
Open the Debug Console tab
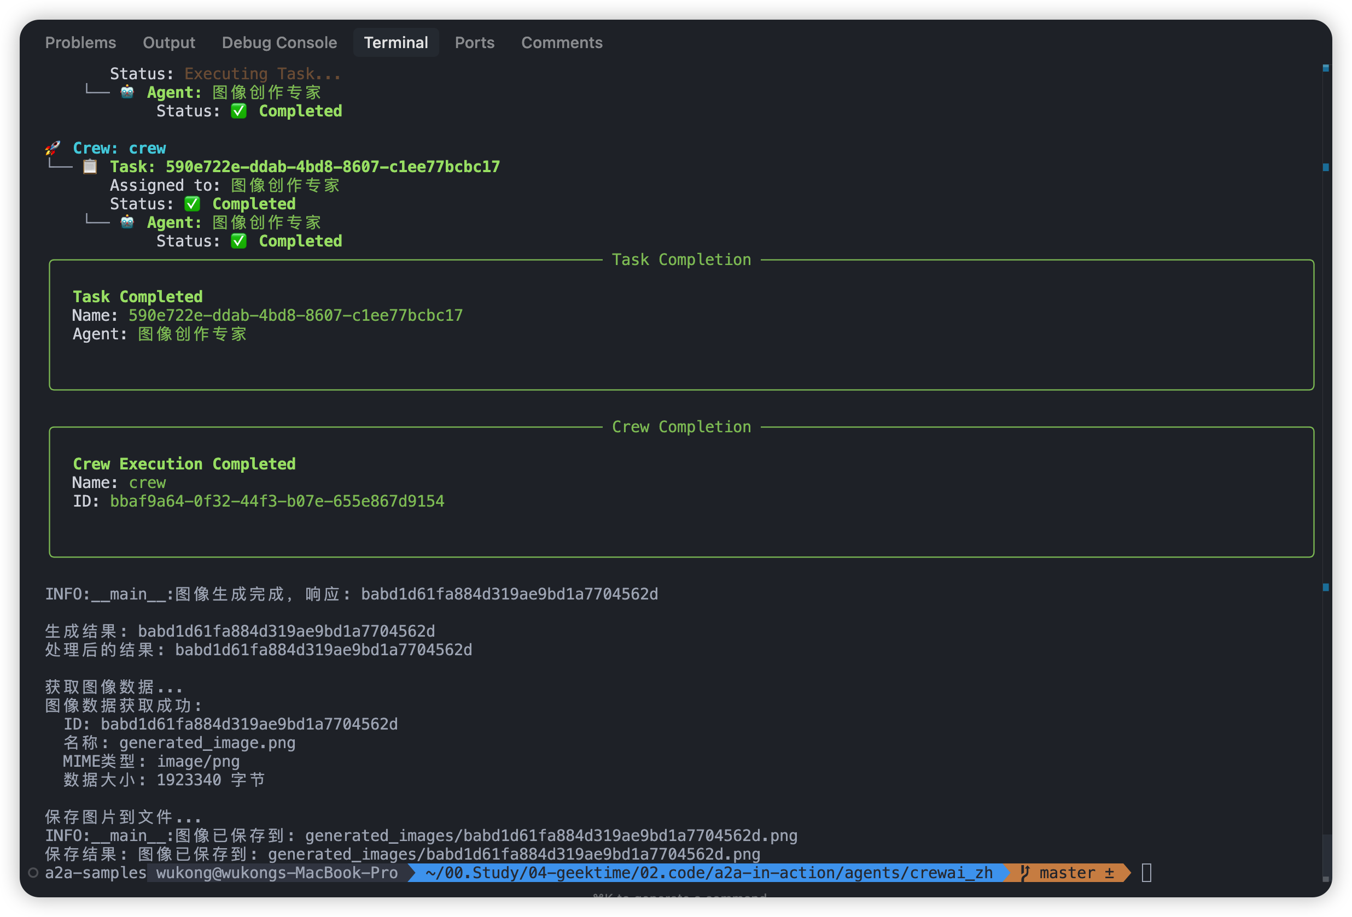pyautogui.click(x=279, y=43)
